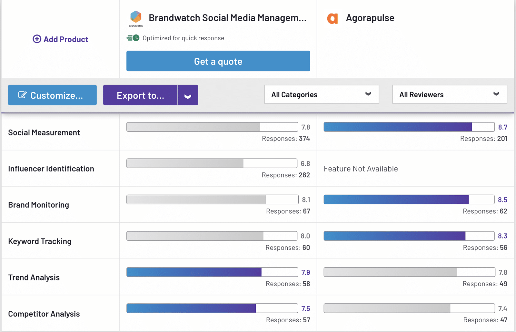Click the pencil icon on Customize button
Screen dimensions: 516x332
[22, 95]
